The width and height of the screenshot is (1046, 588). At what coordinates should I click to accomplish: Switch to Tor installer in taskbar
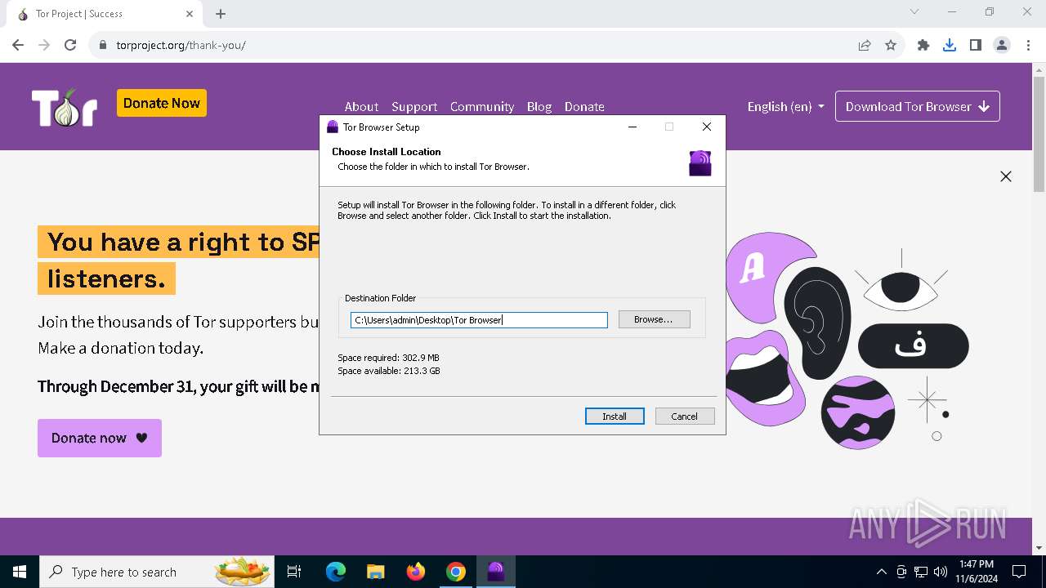click(496, 572)
